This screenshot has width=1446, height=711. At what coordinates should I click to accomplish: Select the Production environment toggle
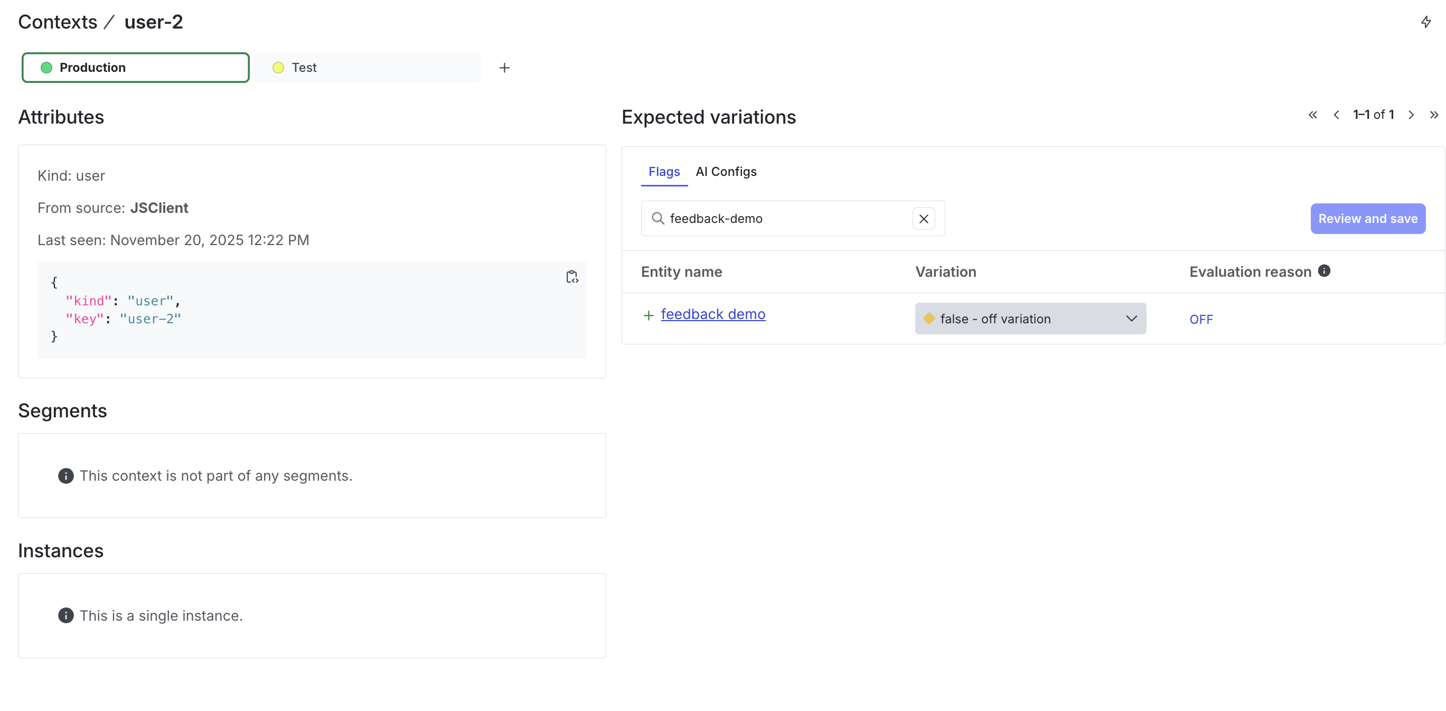click(x=135, y=68)
